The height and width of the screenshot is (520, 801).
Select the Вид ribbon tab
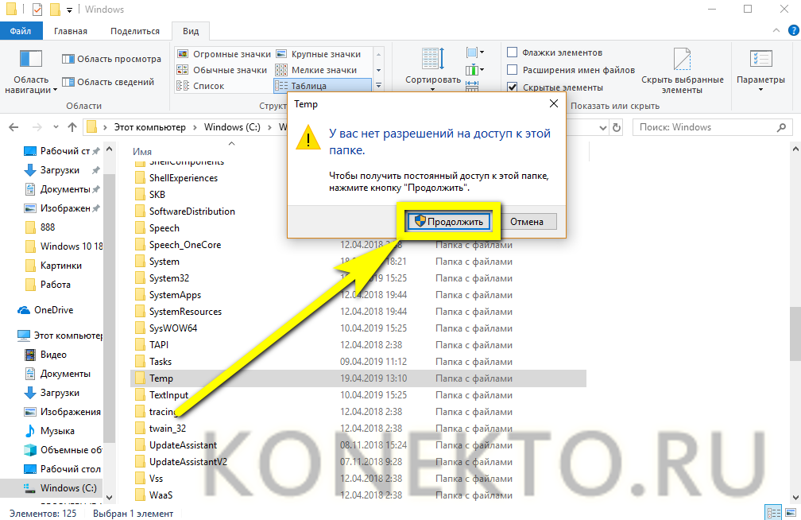[x=191, y=31]
